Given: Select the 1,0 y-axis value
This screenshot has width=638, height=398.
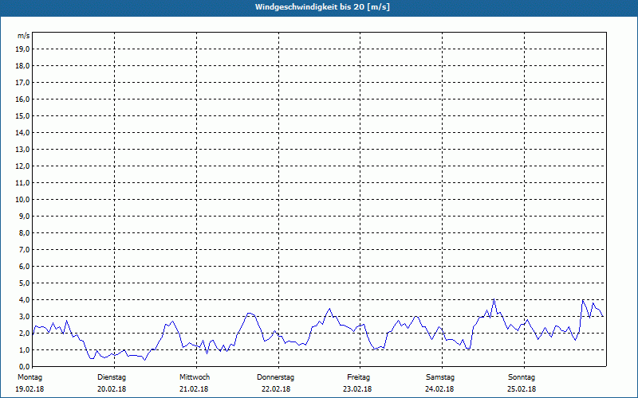Looking at the screenshot, I should [24, 349].
